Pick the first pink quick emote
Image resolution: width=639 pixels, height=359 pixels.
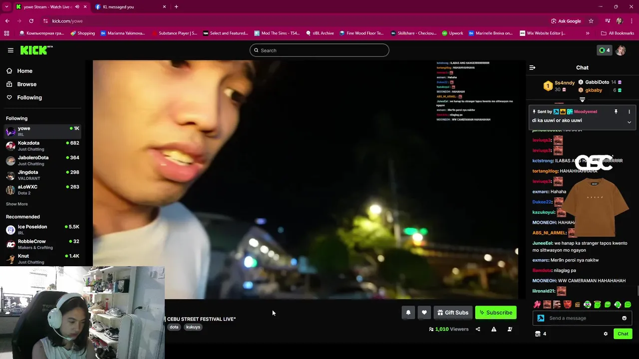click(x=537, y=305)
